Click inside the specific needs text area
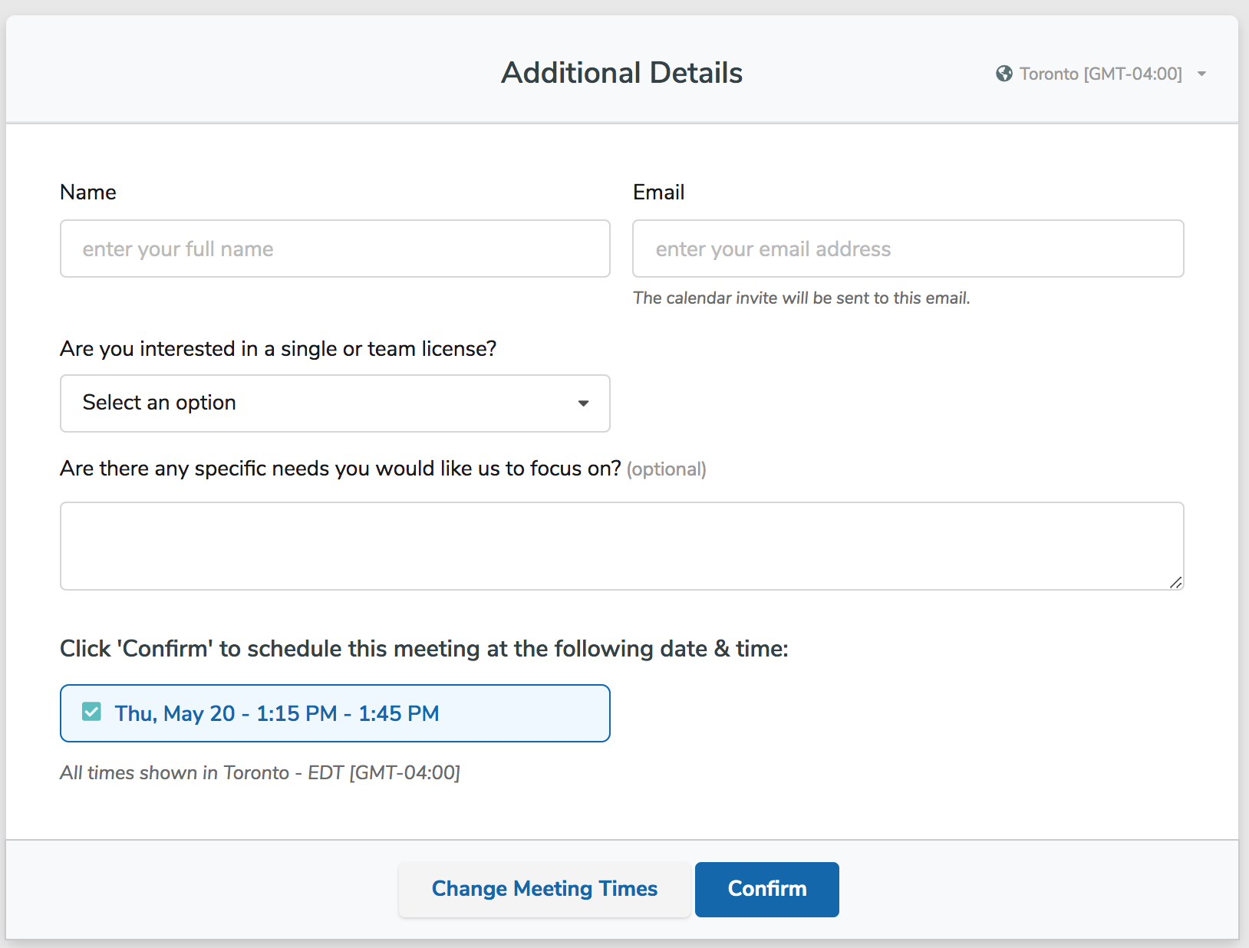The image size is (1249, 948). pyautogui.click(x=621, y=546)
